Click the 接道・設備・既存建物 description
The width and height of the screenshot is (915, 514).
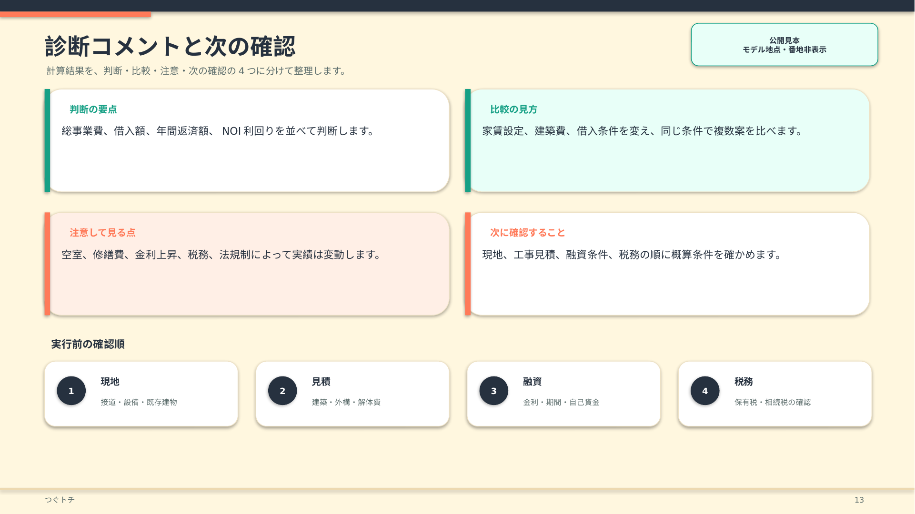(139, 402)
